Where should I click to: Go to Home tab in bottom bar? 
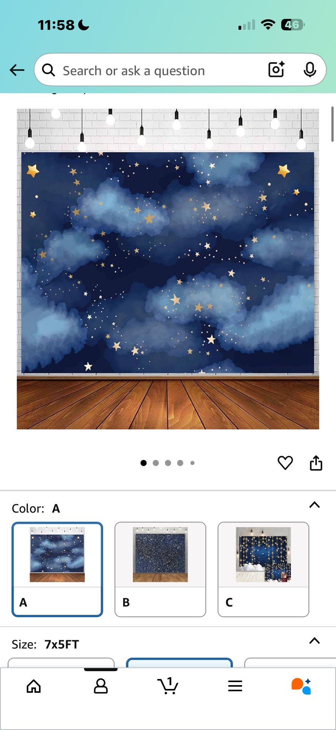click(34, 686)
